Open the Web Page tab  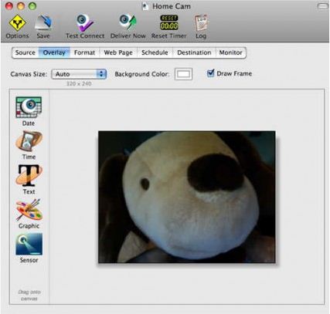(118, 52)
